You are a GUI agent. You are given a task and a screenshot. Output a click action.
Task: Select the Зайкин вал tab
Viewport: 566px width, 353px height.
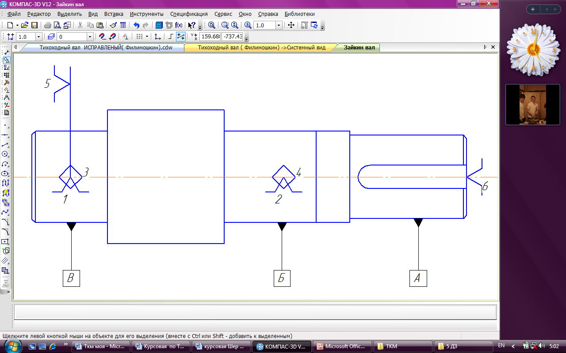click(x=359, y=48)
